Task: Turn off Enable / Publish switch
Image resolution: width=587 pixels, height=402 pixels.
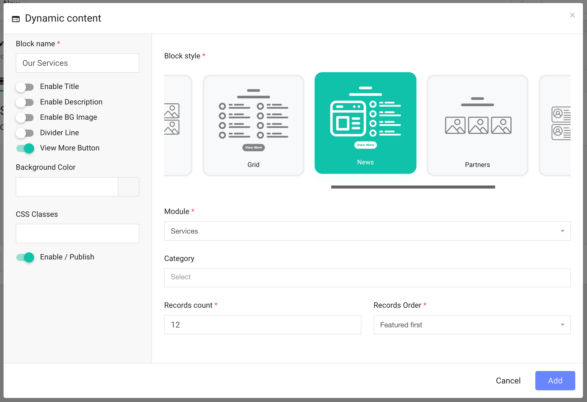Action: [x=25, y=257]
